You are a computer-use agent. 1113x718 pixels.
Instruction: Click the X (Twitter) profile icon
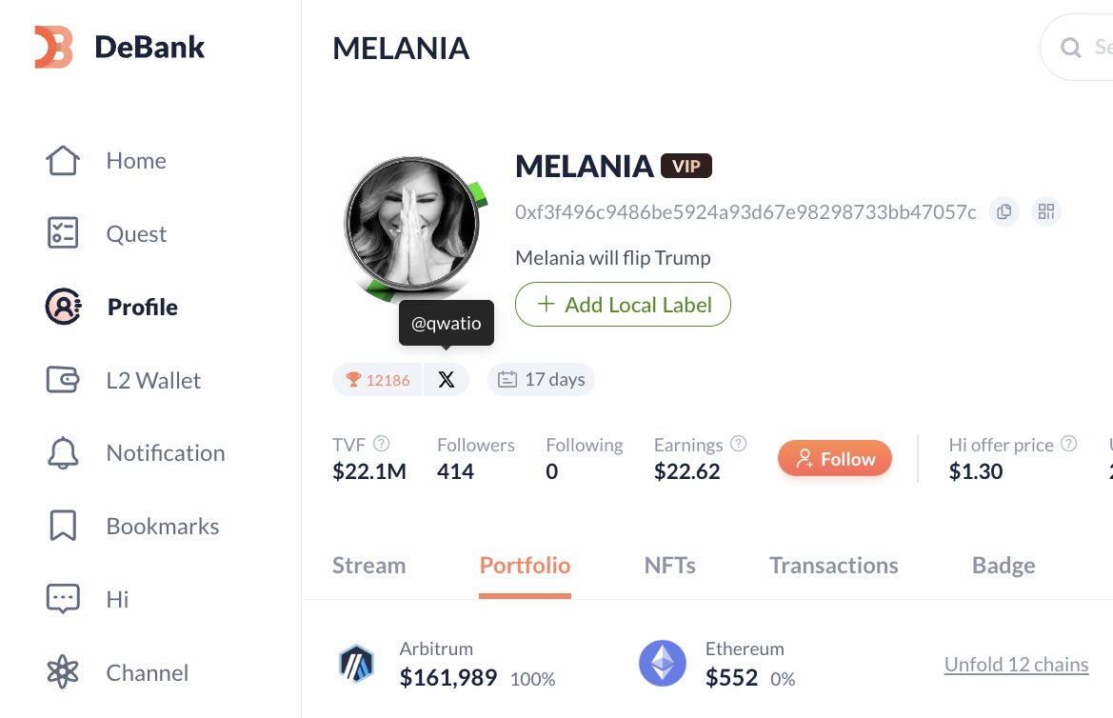[446, 380]
